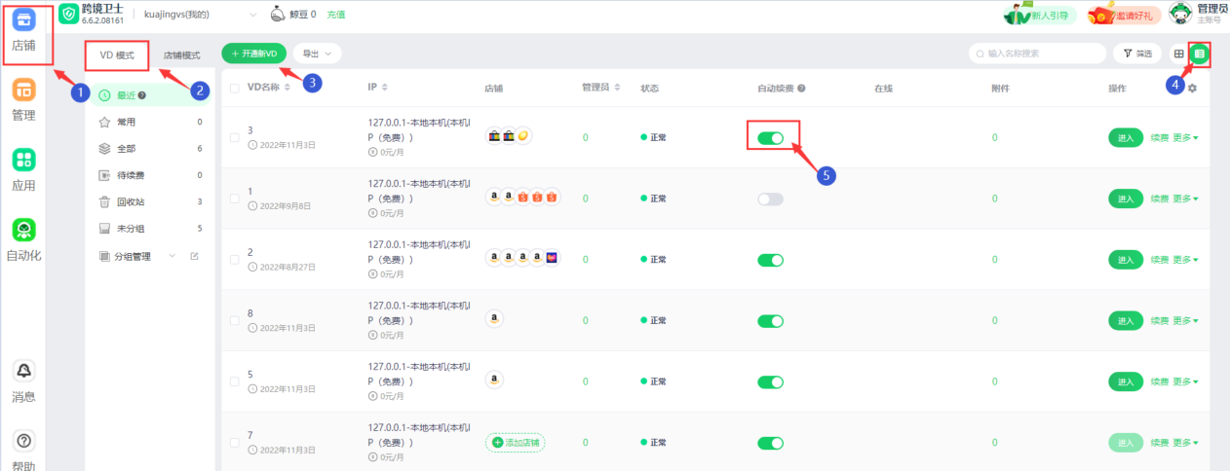Open 新人引导 newcomer guide
This screenshot has height=471, width=1230.
1040,15
